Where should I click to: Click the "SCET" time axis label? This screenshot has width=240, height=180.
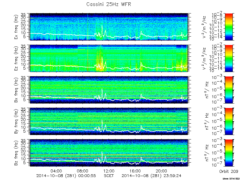coord(109,176)
